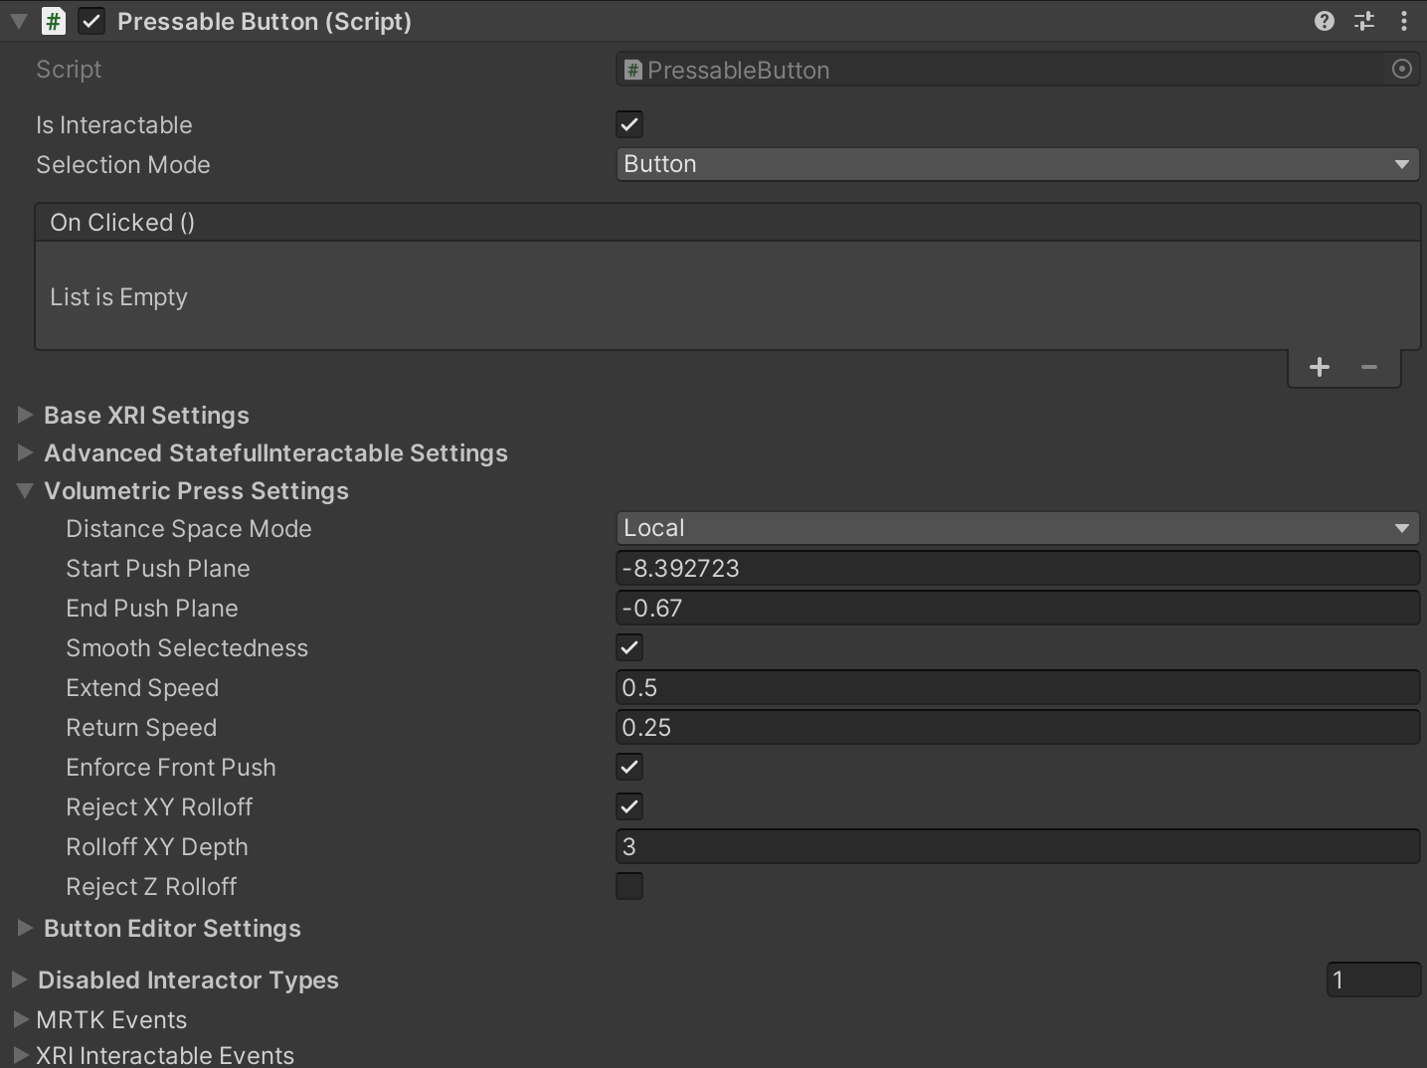Image resolution: width=1427 pixels, height=1068 pixels.
Task: Open the three-dot component context menu
Action: [x=1403, y=21]
